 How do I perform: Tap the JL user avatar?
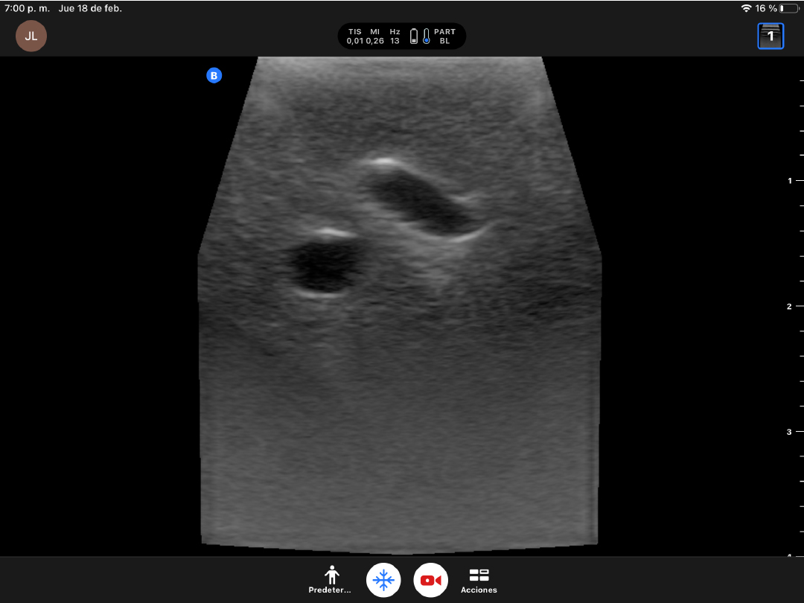(31, 36)
